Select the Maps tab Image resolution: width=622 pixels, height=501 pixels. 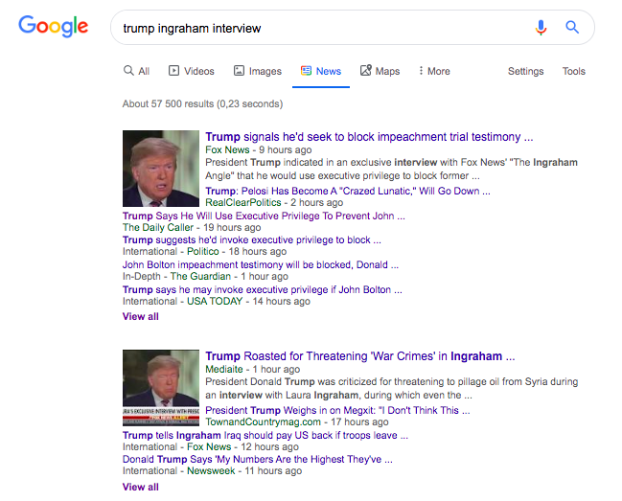[380, 71]
